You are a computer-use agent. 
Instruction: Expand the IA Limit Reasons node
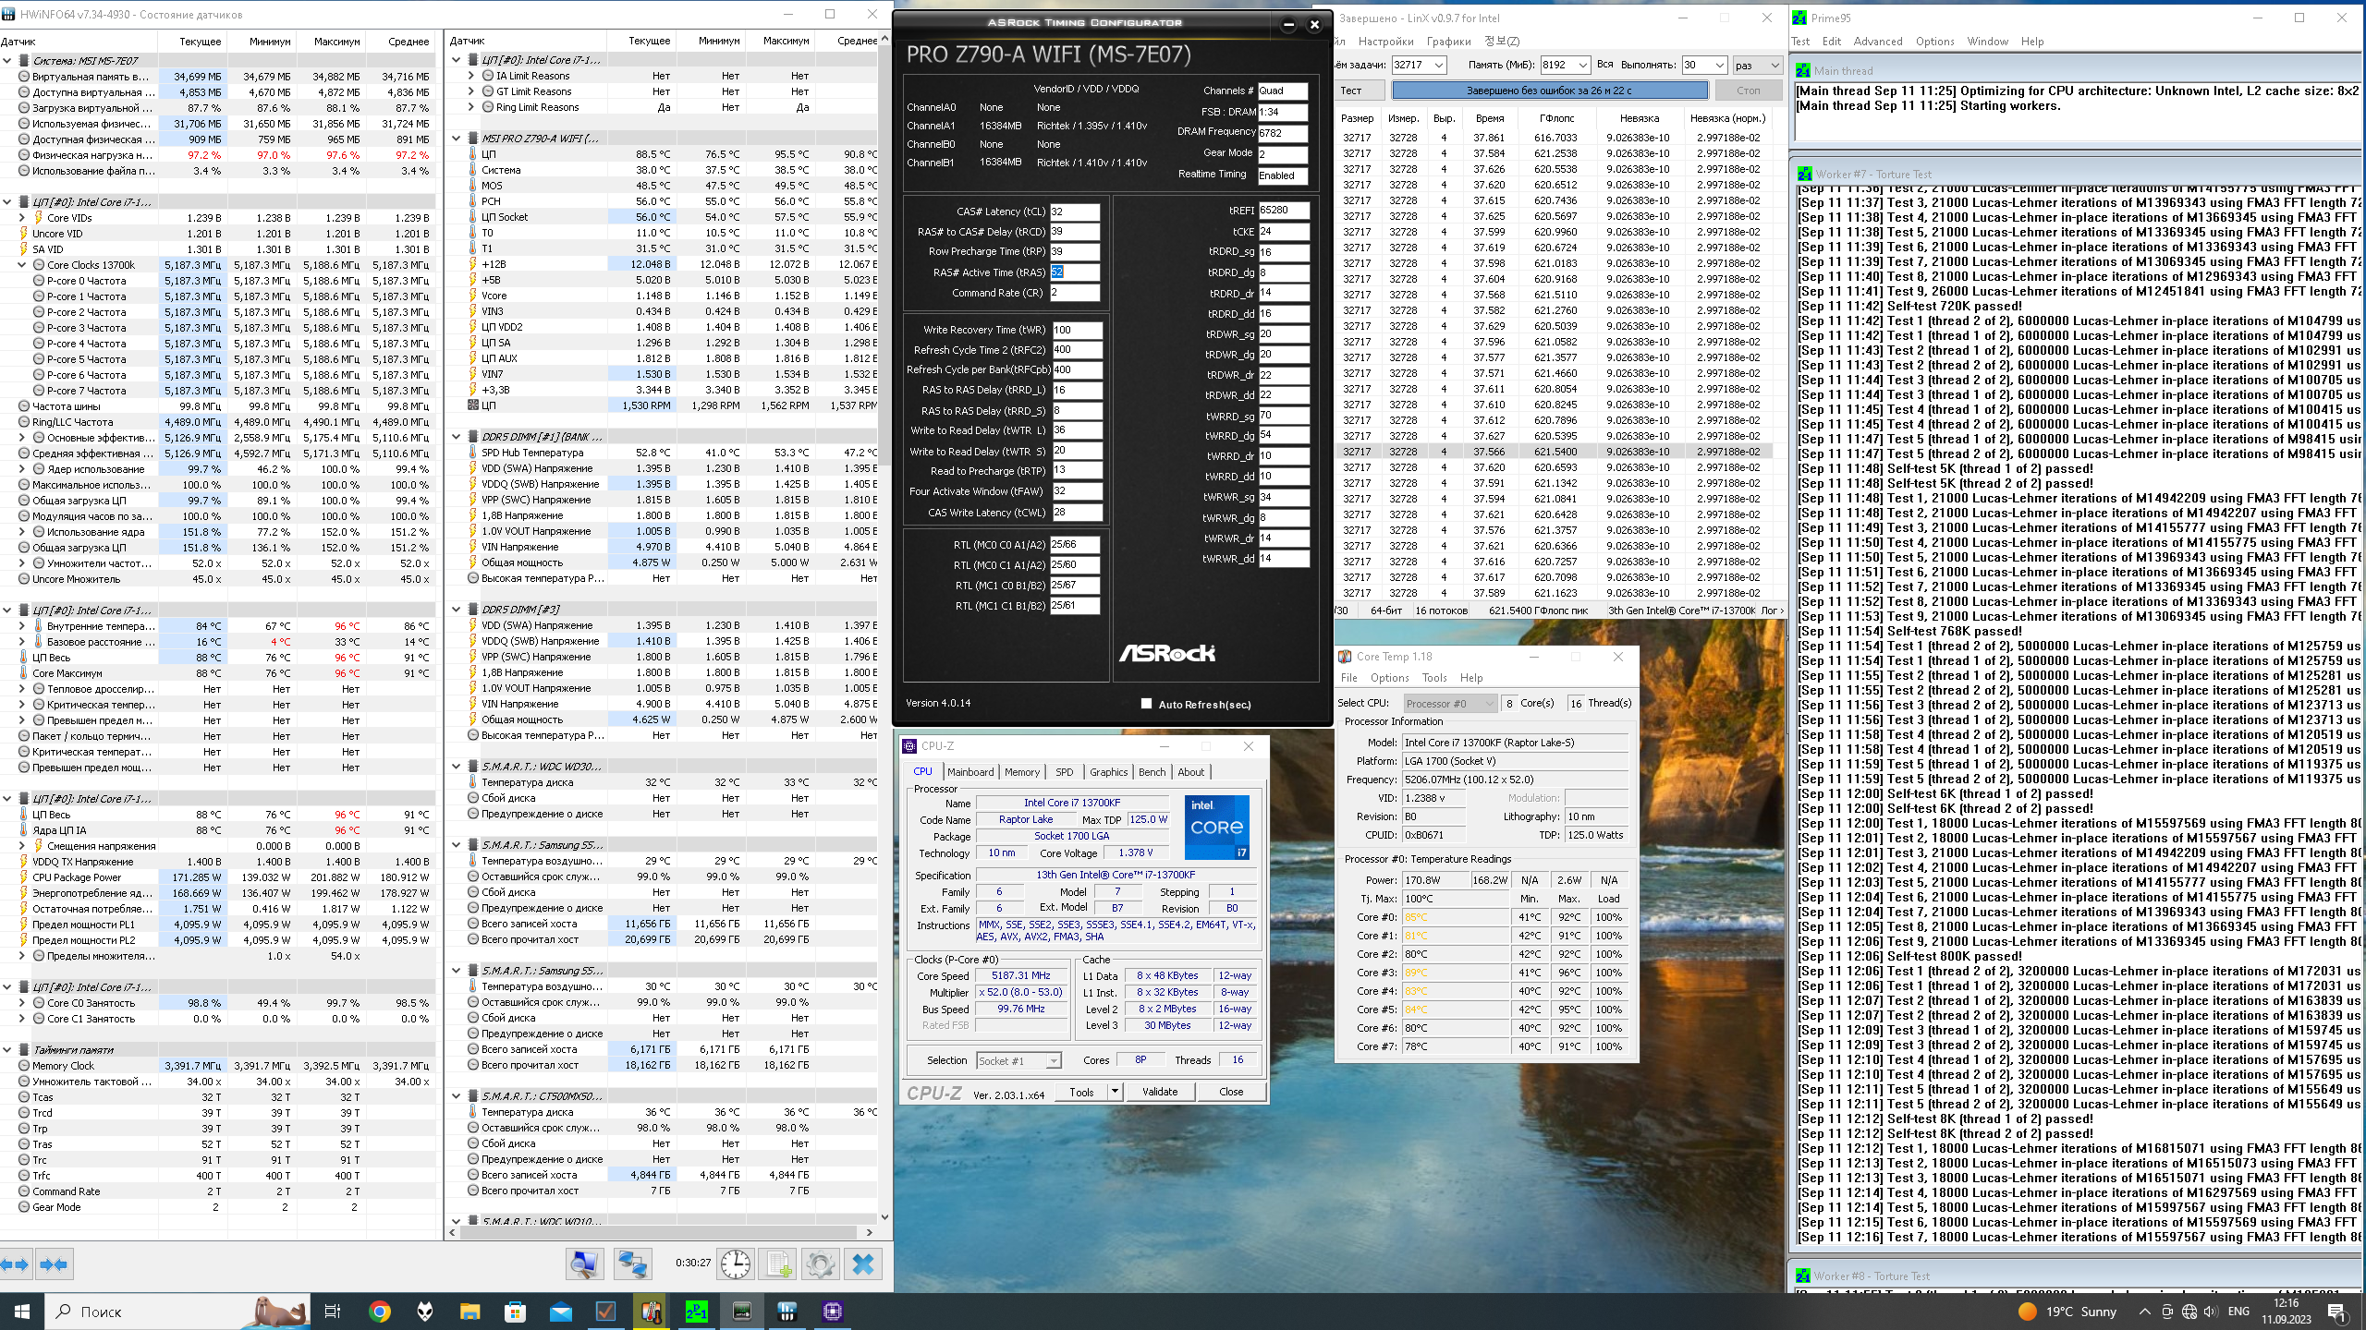[471, 76]
